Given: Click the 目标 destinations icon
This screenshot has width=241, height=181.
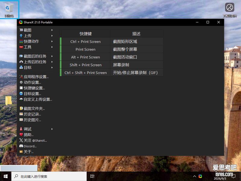Looking at the screenshot, I should tap(21, 67).
